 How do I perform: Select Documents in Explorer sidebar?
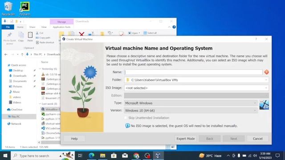point(20,81)
